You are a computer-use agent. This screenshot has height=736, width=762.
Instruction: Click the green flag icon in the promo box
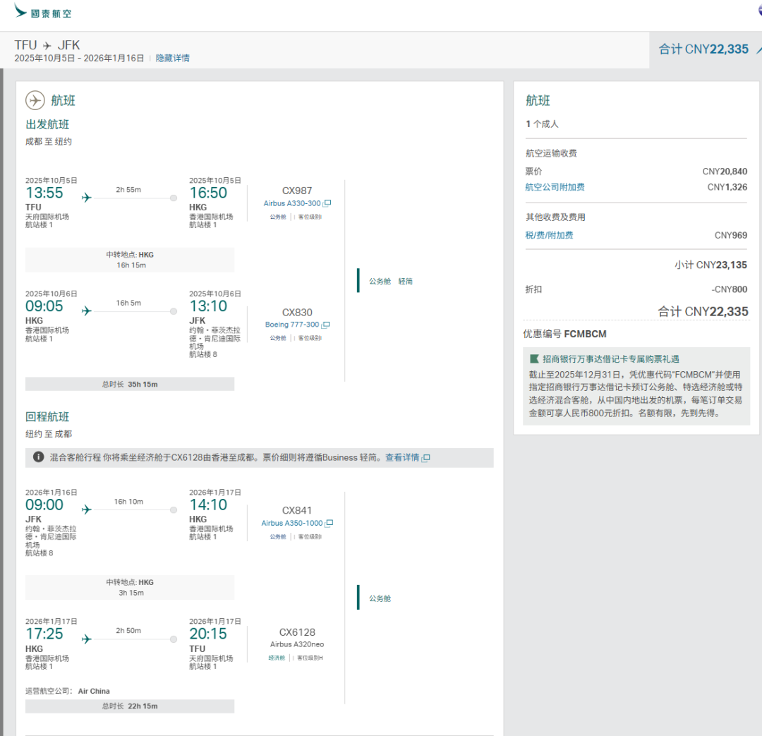(534, 359)
